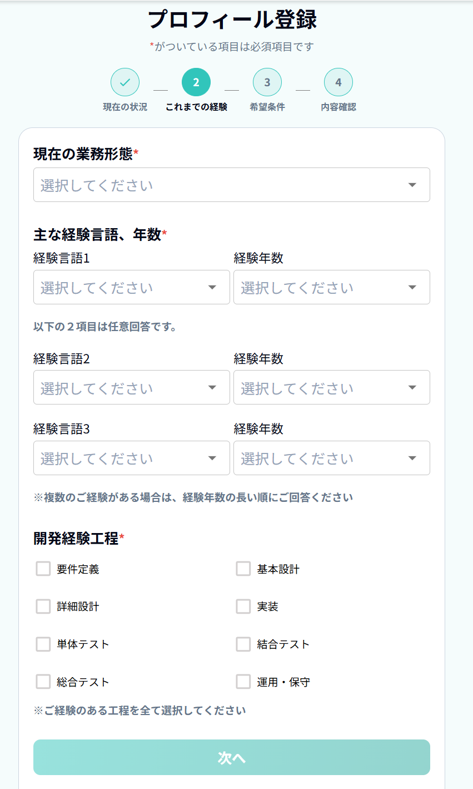Open the 現在の業務形態 dropdown
Image resolution: width=473 pixels, height=789 pixels.
(231, 185)
